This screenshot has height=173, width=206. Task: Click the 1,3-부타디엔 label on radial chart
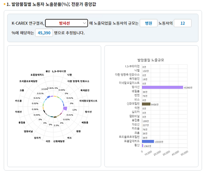(x=59, y=72)
